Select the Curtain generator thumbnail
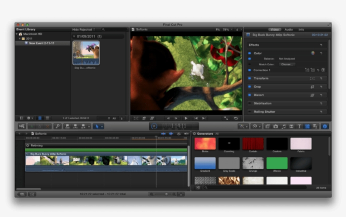Screen dimensions: 346x217 click(x=253, y=144)
